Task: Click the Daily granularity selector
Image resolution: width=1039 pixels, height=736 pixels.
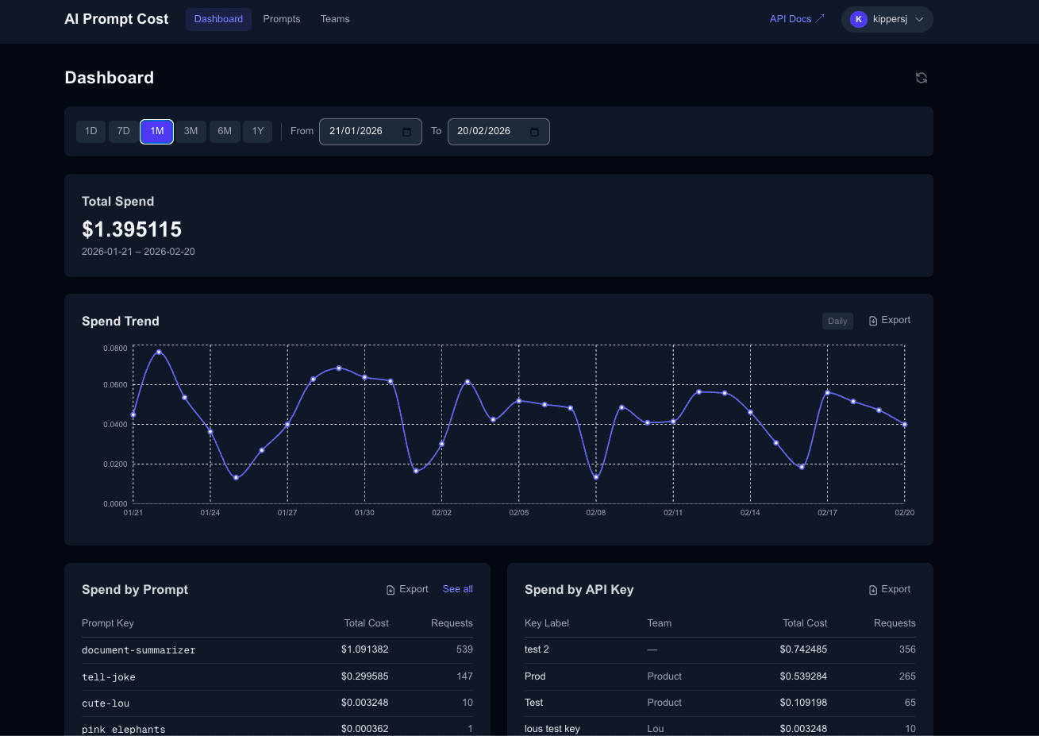Action: [837, 321]
